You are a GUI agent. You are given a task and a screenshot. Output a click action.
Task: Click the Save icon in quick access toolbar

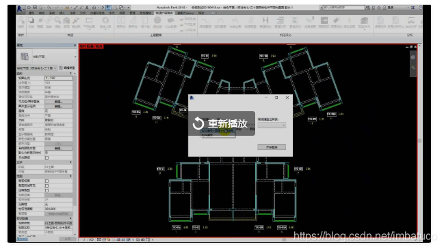point(35,8)
